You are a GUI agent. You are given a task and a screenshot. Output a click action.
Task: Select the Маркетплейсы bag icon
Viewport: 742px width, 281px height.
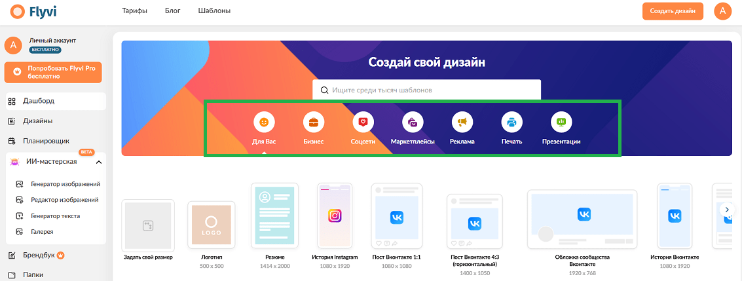[x=413, y=122]
